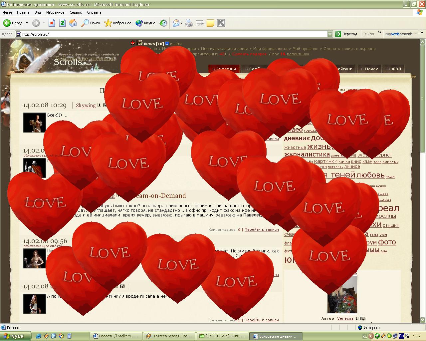
Task: Open the History toolbar icon
Action: click(163, 23)
